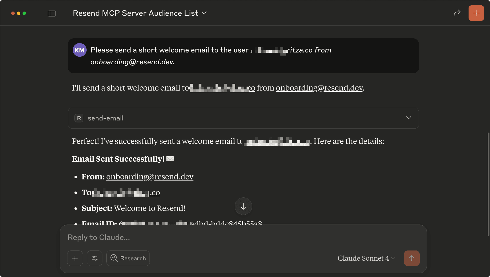Start a new chat with the orange plus button
This screenshot has width=490, height=277.
[476, 13]
